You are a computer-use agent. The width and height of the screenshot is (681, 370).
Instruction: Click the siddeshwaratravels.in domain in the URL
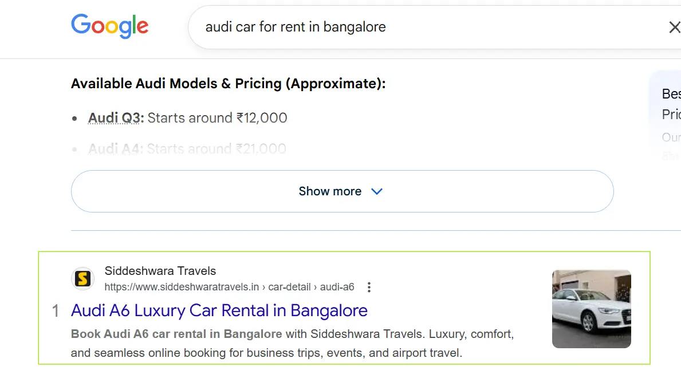(182, 287)
